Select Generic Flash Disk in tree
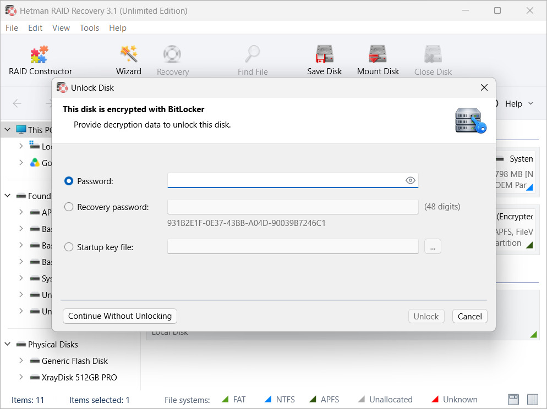This screenshot has width=547, height=409. (x=75, y=361)
